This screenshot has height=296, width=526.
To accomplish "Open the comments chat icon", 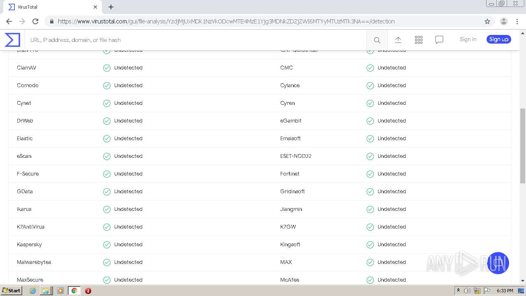I will click(x=439, y=40).
